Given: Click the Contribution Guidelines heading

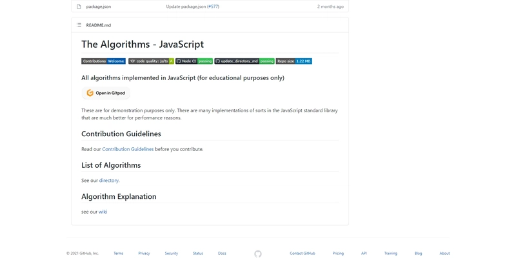Looking at the screenshot, I should 121,134.
